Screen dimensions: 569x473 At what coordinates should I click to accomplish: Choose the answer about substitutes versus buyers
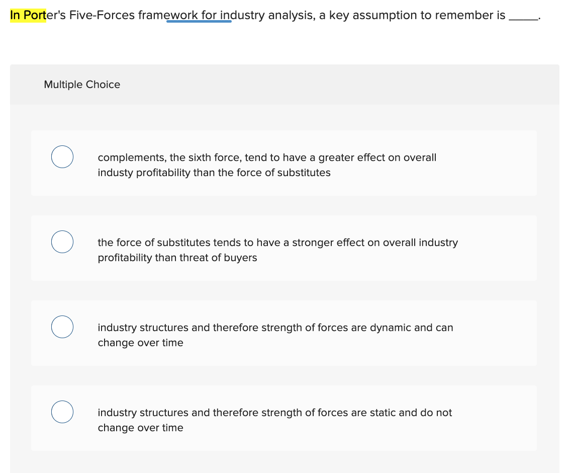(276, 250)
